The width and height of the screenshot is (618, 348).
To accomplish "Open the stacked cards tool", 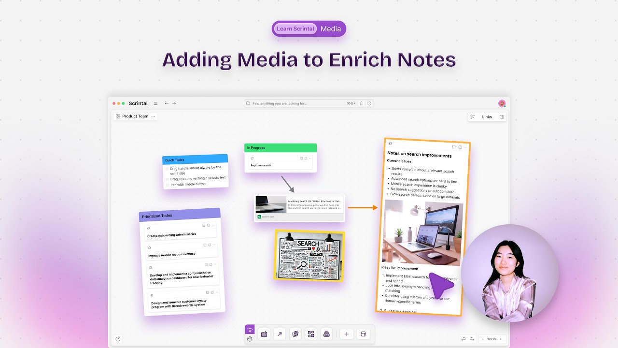I will [x=295, y=334].
